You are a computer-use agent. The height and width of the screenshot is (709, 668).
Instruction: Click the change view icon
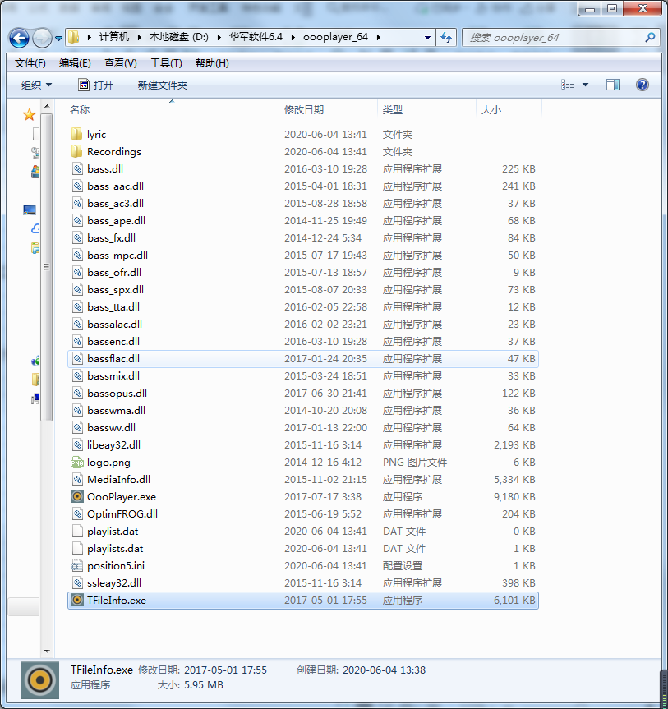568,85
